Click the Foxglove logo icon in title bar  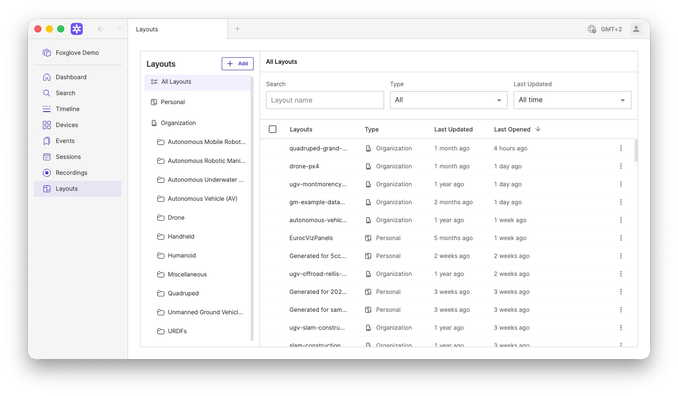click(x=77, y=29)
